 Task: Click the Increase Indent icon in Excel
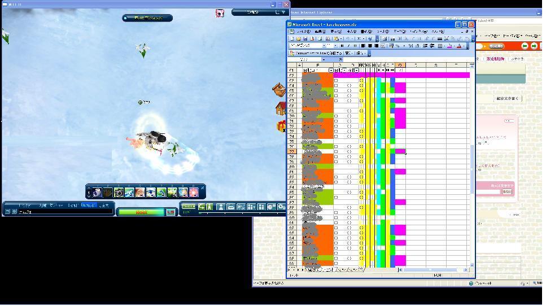432,46
